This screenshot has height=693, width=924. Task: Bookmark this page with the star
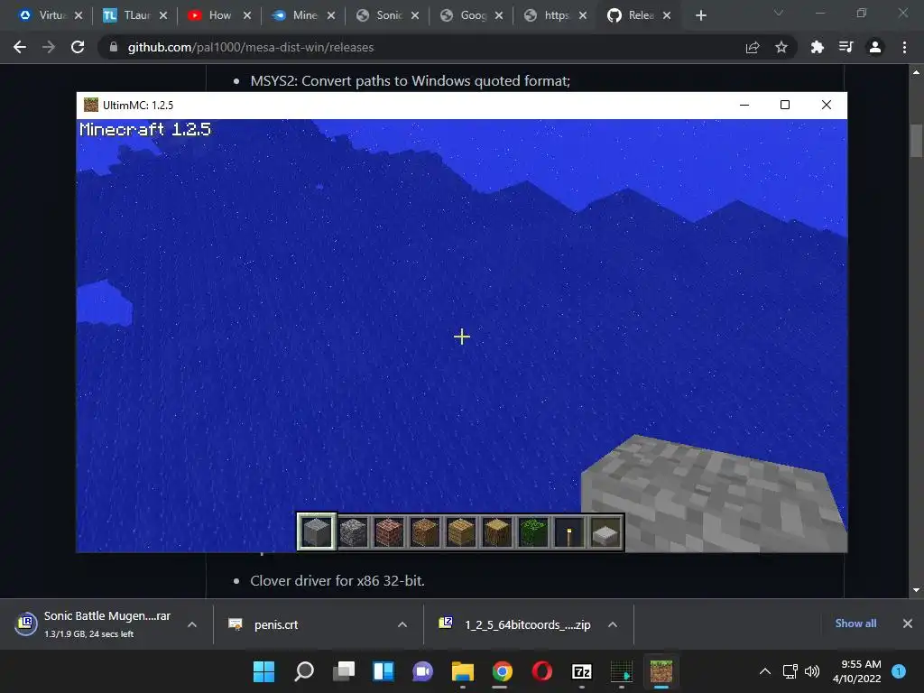click(x=781, y=47)
